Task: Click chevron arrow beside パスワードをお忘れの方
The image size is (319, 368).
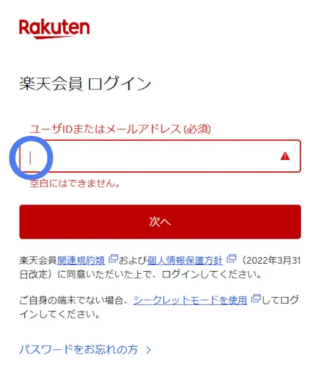Action: point(148,350)
